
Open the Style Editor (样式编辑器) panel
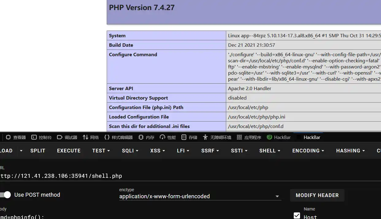(x=119, y=137)
